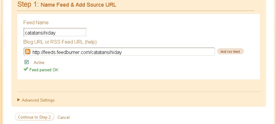Click the orange RSS feed icon
The height and width of the screenshot is (124, 276).
(x=27, y=52)
